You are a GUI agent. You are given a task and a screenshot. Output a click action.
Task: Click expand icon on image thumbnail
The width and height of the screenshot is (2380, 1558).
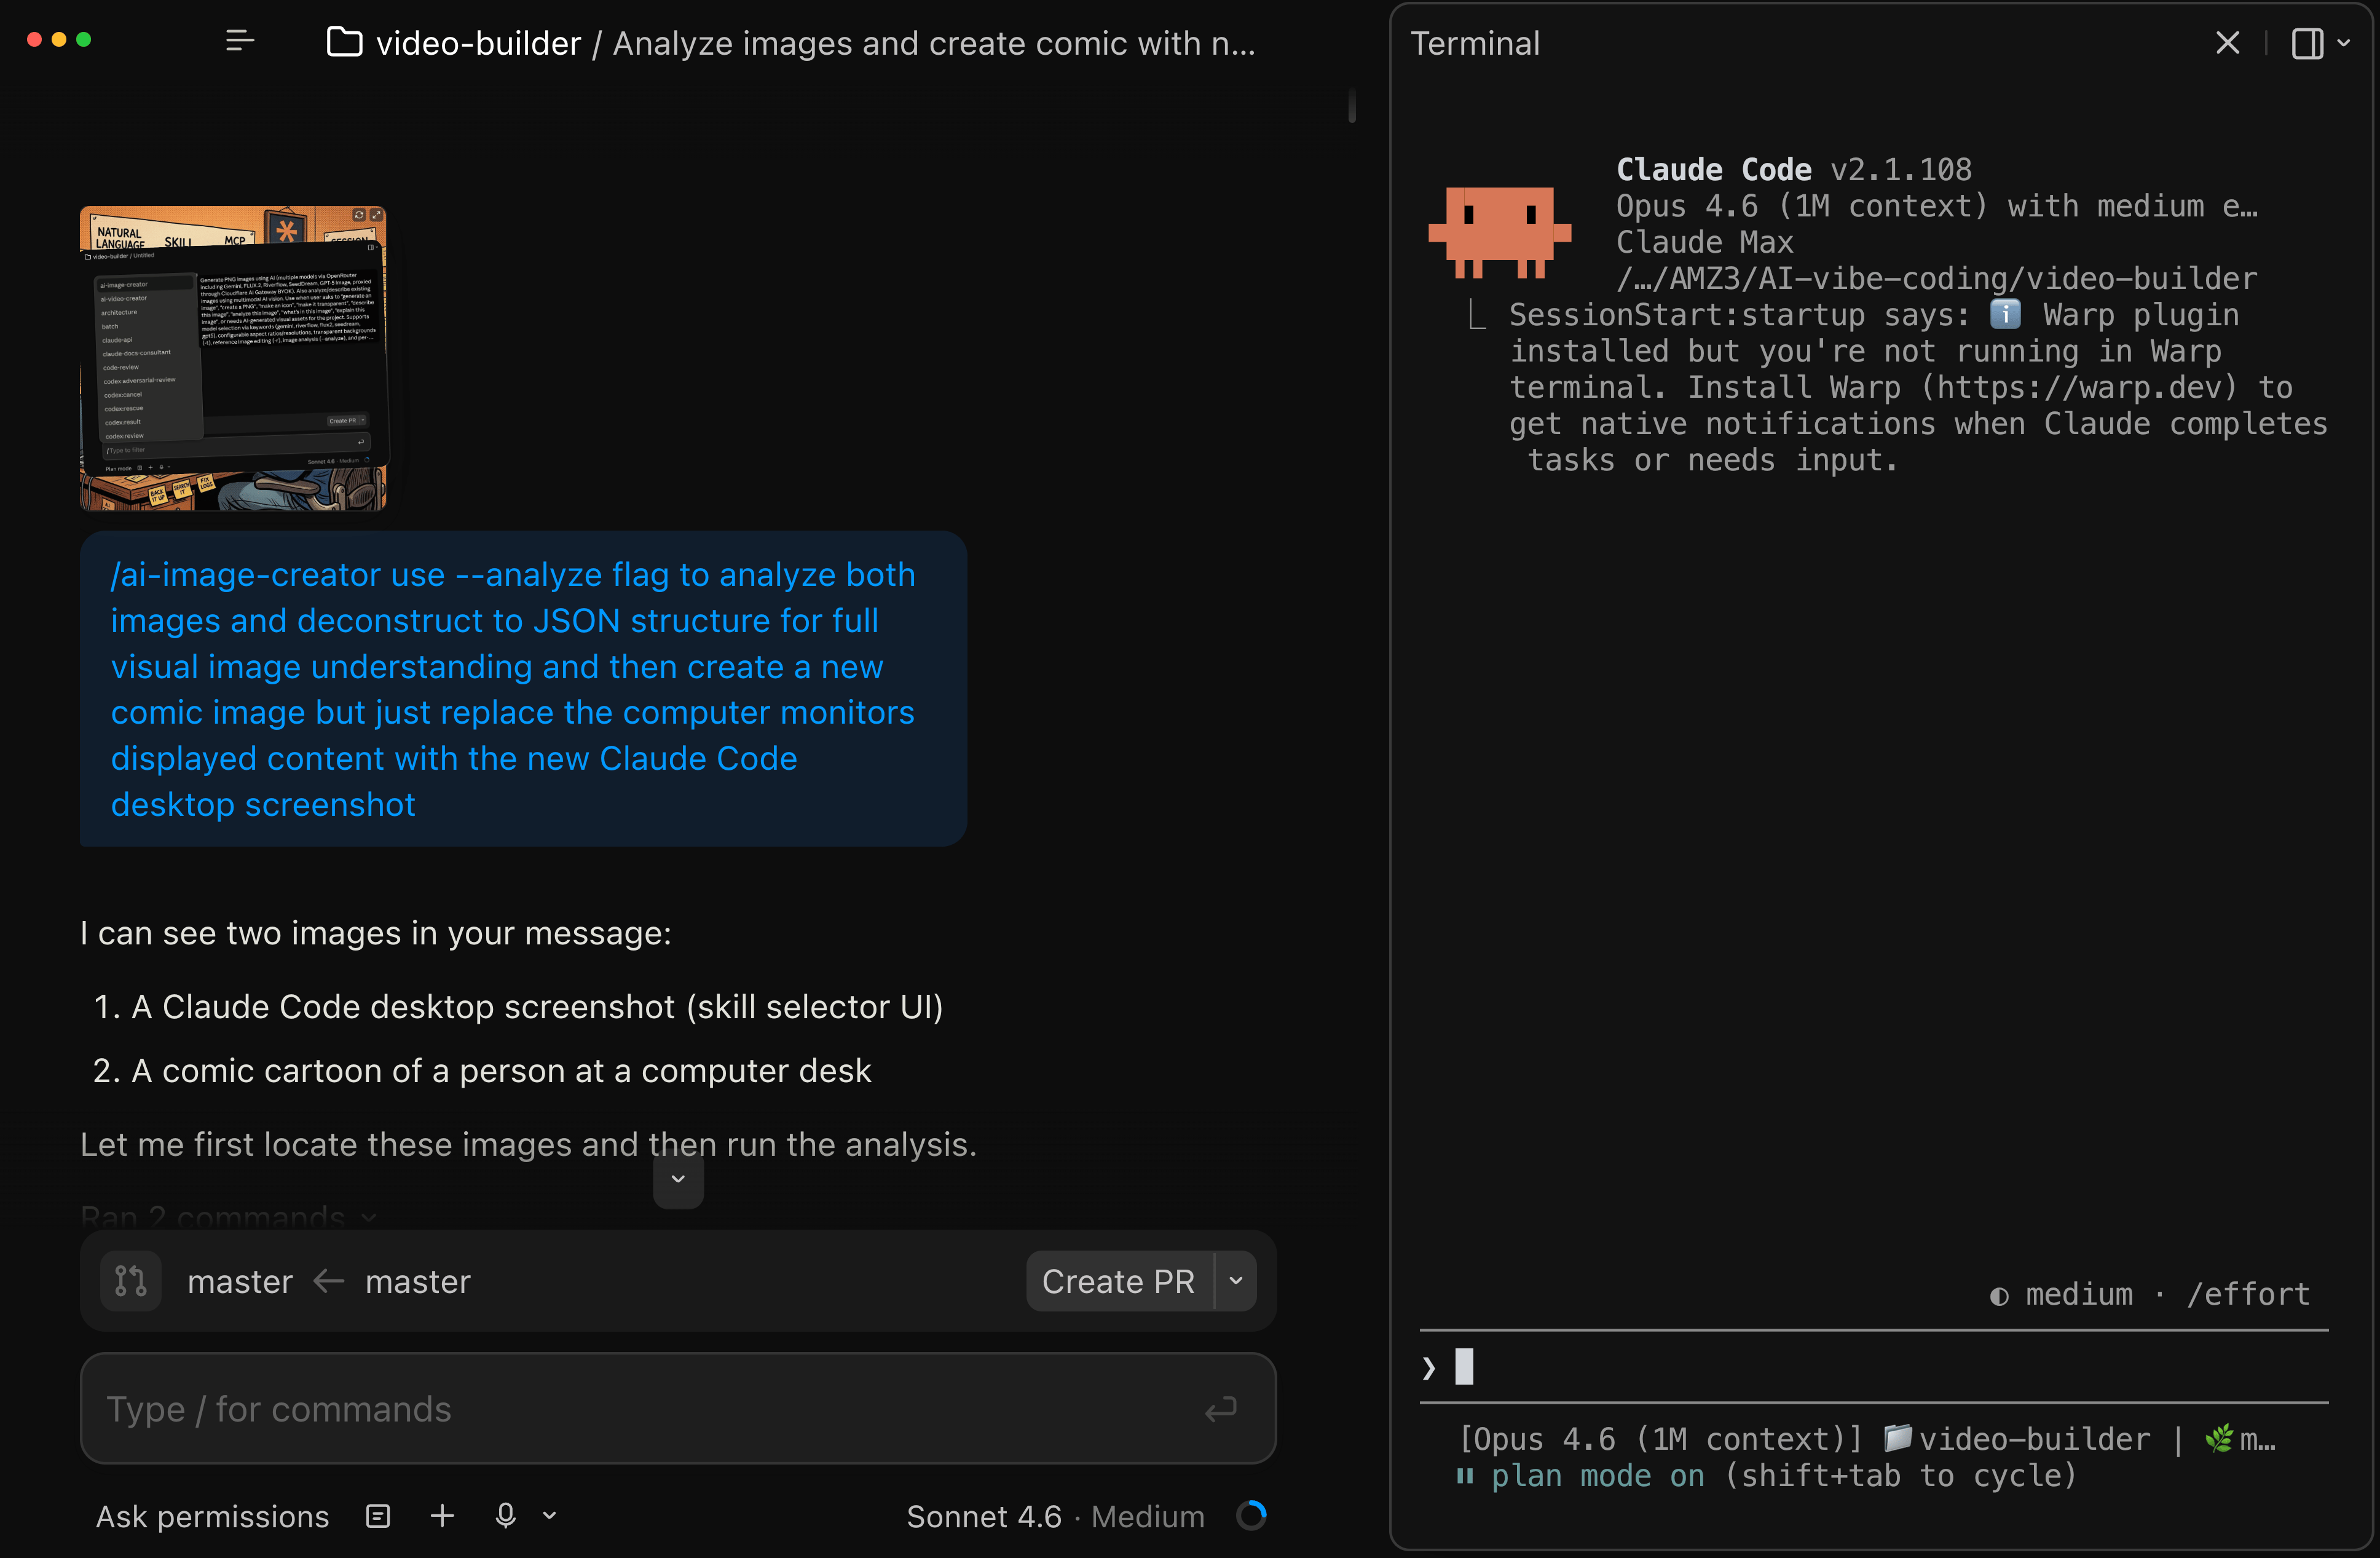(376, 215)
